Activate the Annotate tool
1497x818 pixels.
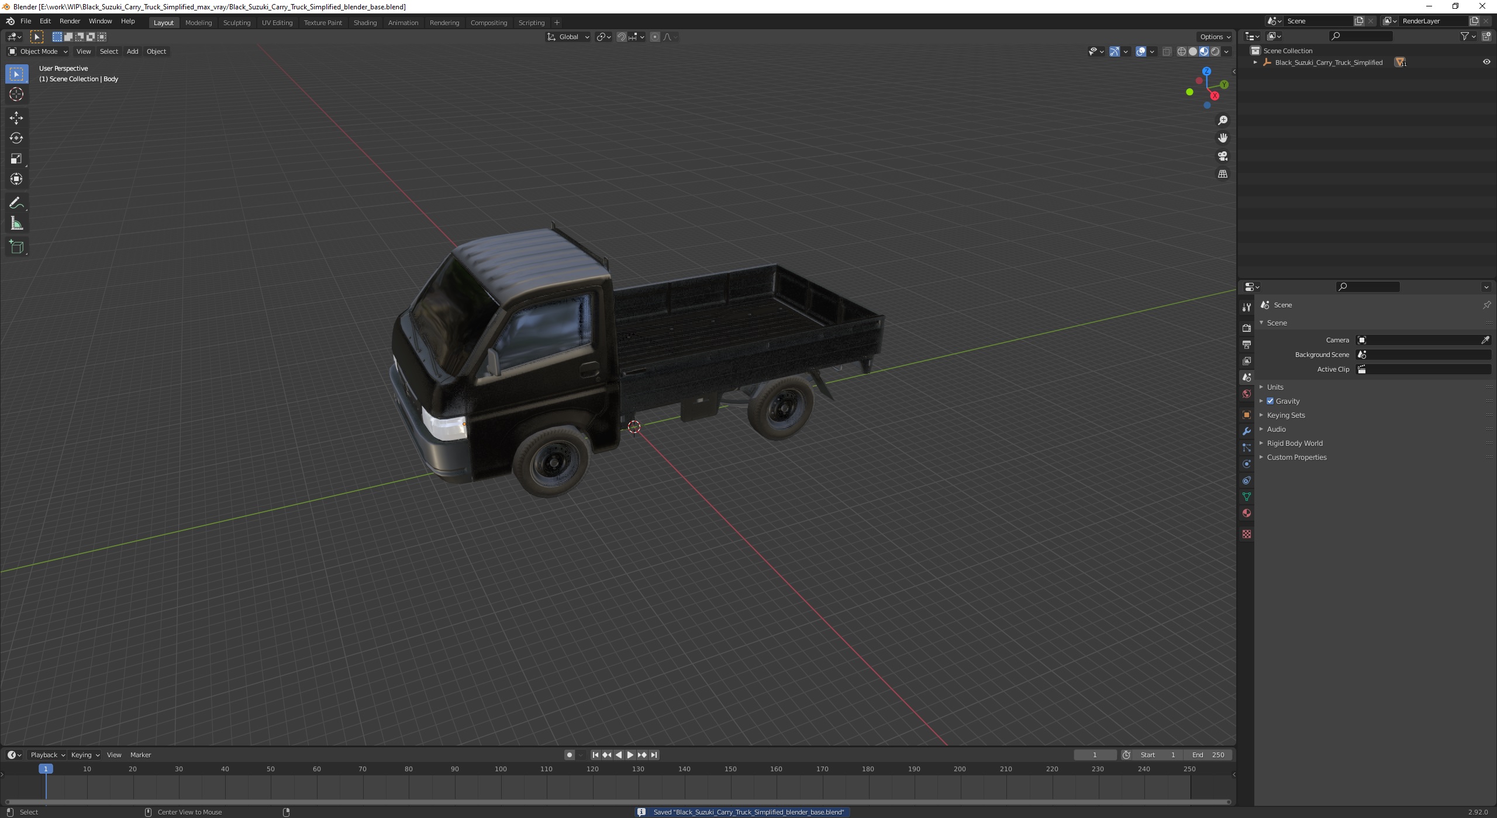pyautogui.click(x=16, y=203)
